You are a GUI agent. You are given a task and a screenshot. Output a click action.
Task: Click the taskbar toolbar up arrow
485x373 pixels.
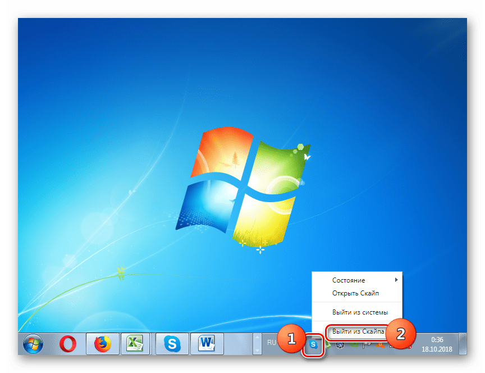tap(257, 338)
